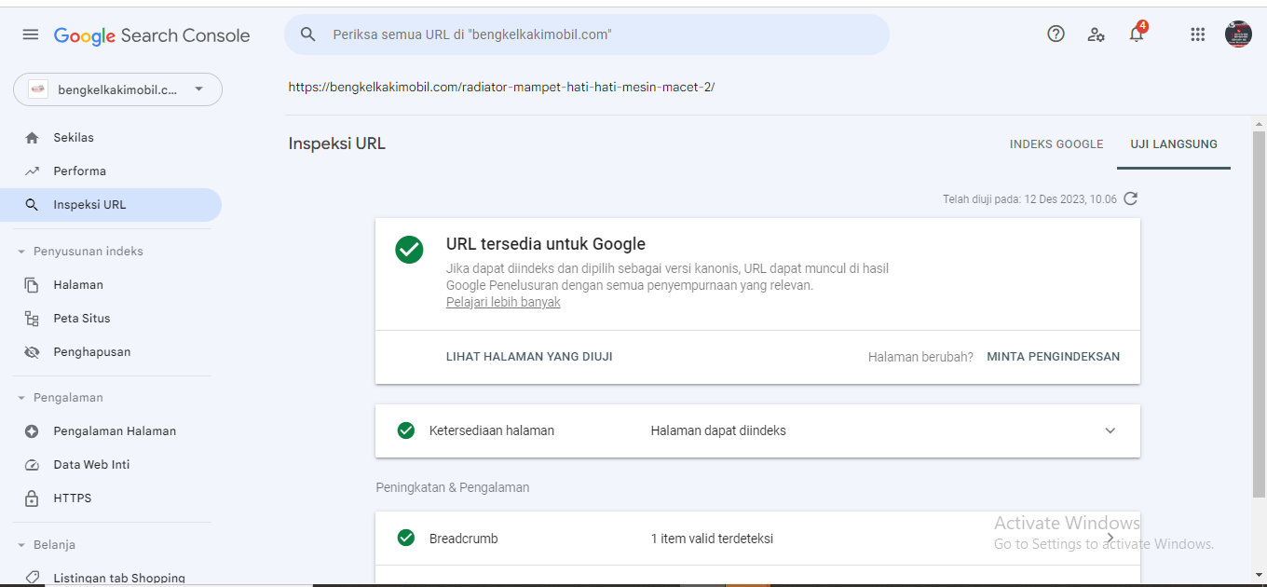Click the Pengalaman Halaman plus-circle icon

(33, 431)
